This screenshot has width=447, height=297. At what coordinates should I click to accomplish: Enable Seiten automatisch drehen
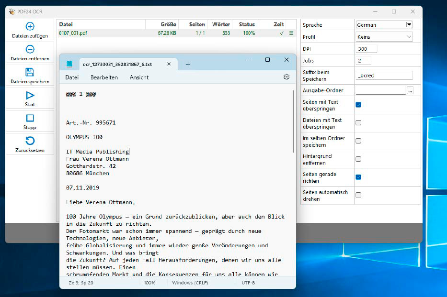pyautogui.click(x=358, y=195)
